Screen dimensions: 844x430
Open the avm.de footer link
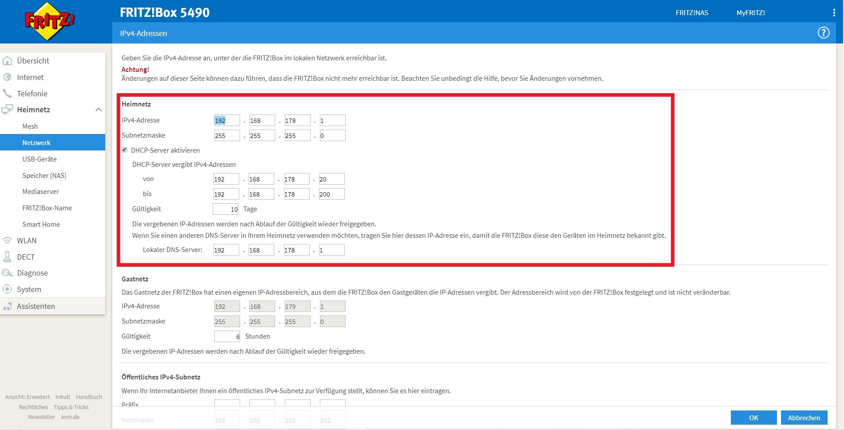[70, 417]
